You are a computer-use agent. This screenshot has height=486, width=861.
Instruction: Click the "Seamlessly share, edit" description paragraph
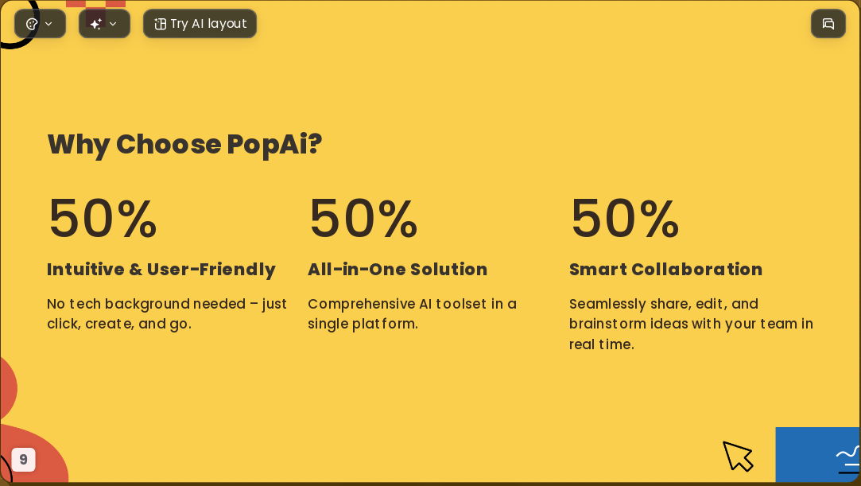coord(692,324)
